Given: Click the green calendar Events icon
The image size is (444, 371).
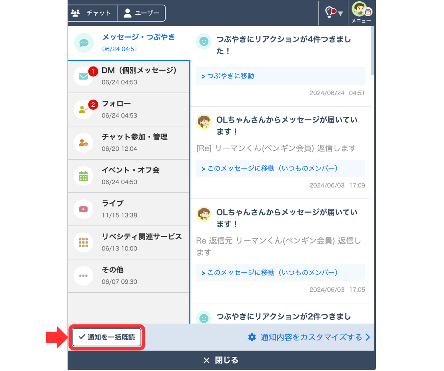Looking at the screenshot, I should tap(83, 176).
